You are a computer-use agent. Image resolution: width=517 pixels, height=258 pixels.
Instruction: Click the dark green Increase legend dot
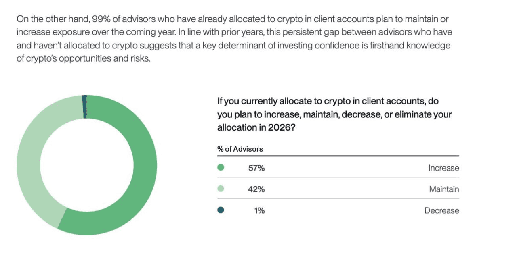[x=221, y=168]
